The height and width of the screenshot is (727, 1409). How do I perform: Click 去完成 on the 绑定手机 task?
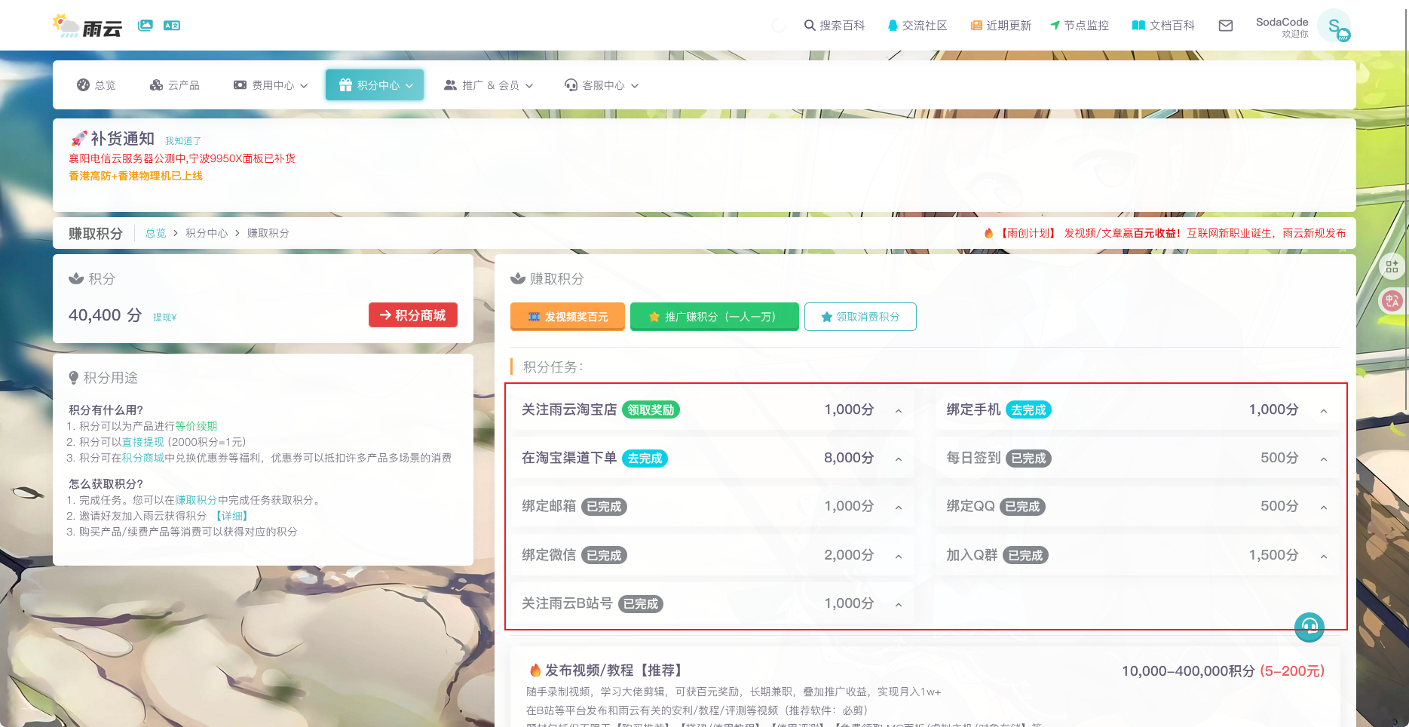(x=1028, y=410)
